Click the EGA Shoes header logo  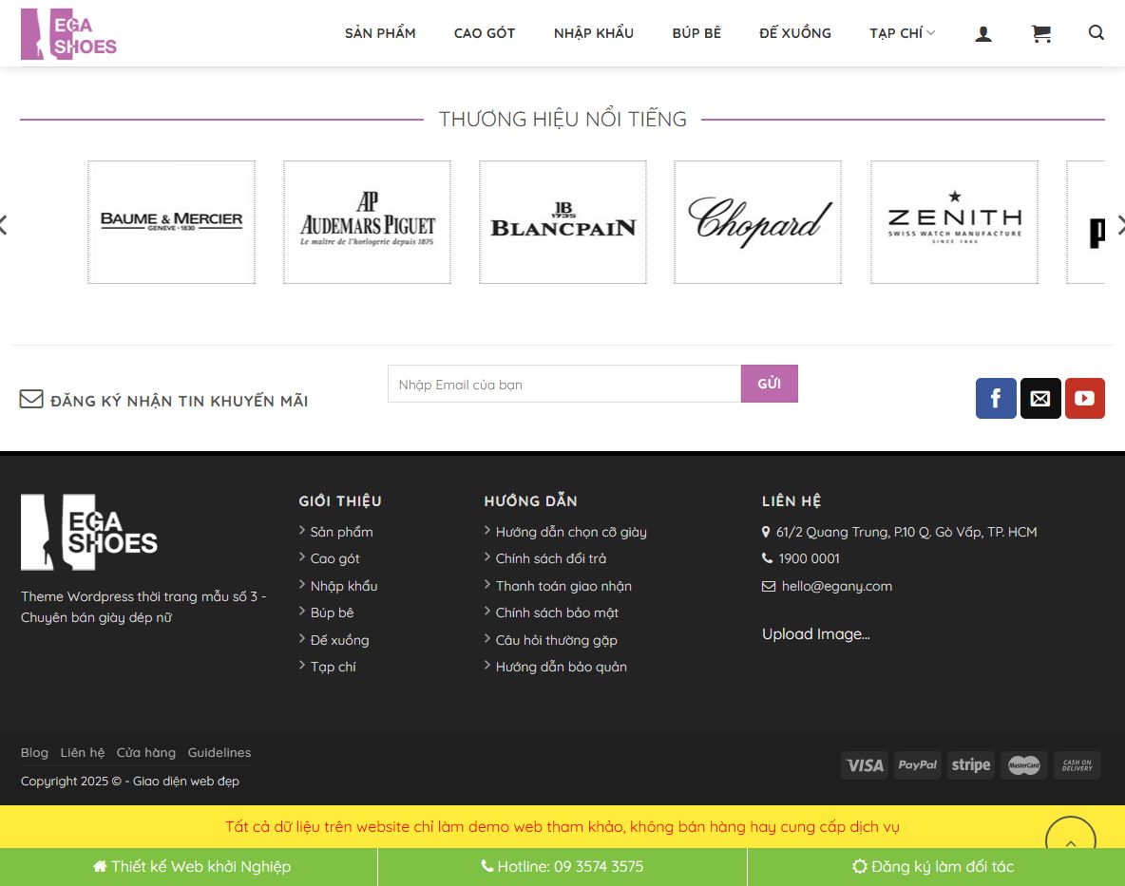pyautogui.click(x=68, y=34)
